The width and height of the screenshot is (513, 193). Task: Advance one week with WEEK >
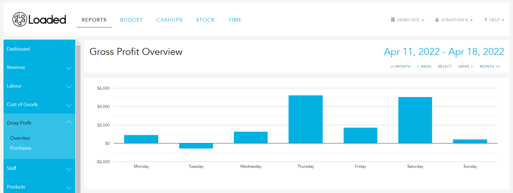[466, 66]
